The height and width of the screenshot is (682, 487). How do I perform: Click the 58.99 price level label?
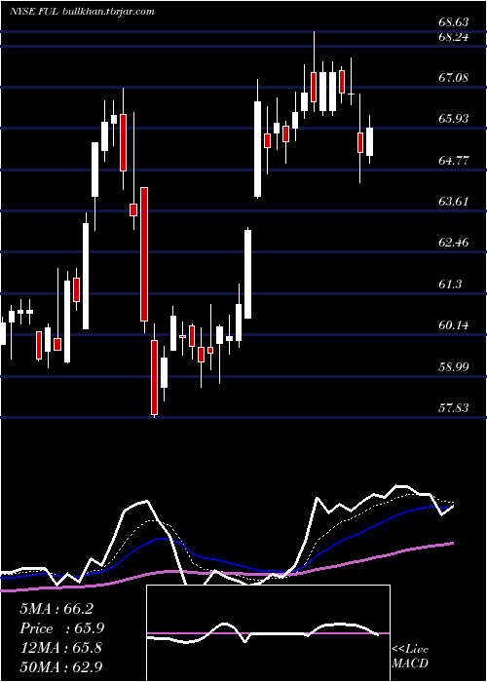454,367
